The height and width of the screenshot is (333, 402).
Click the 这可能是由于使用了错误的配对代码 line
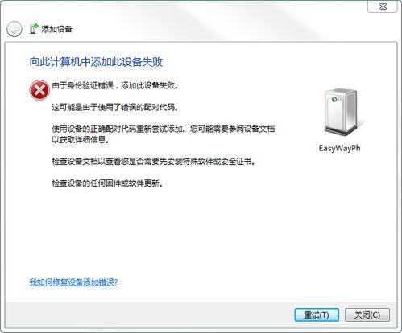115,107
